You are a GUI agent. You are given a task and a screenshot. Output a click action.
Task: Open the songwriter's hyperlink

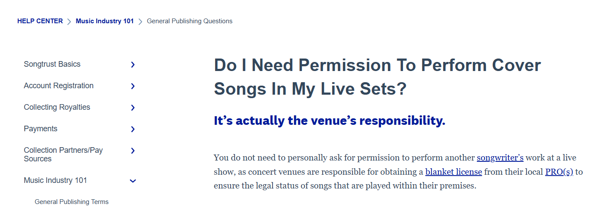(x=500, y=158)
